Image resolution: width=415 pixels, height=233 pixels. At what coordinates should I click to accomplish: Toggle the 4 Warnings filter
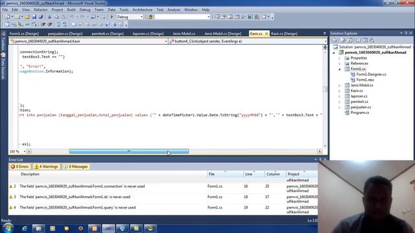click(x=46, y=167)
